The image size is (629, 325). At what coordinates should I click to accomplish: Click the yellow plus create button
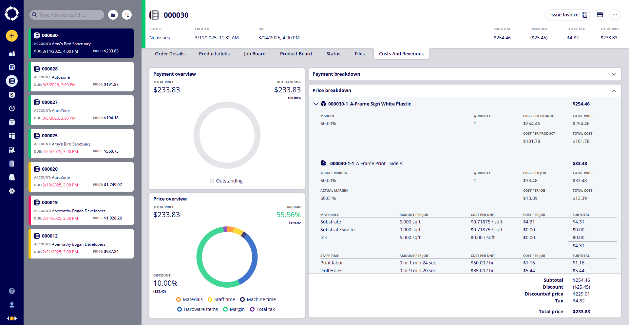[x=12, y=36]
